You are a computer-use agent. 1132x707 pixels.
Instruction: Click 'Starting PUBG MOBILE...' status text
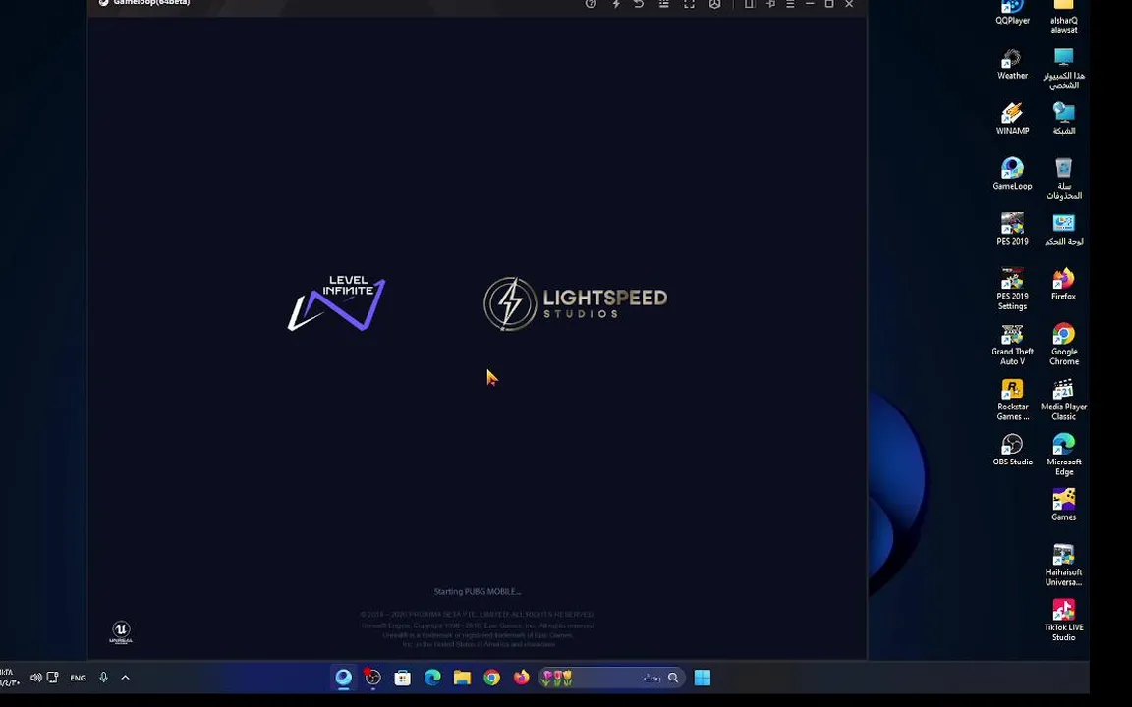pyautogui.click(x=478, y=591)
